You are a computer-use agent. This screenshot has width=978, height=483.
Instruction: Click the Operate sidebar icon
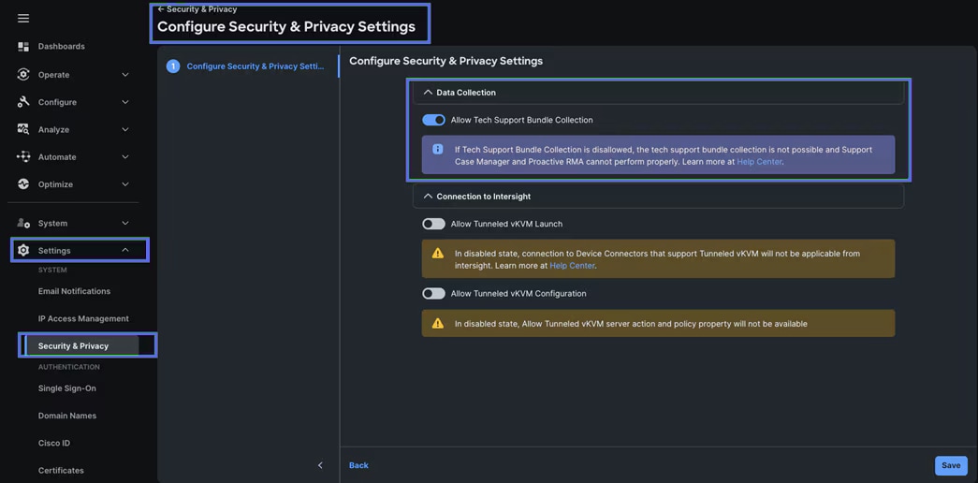pos(23,74)
